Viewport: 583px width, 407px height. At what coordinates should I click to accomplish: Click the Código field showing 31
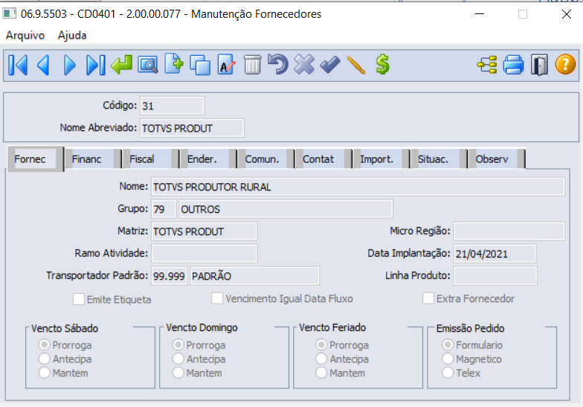172,106
